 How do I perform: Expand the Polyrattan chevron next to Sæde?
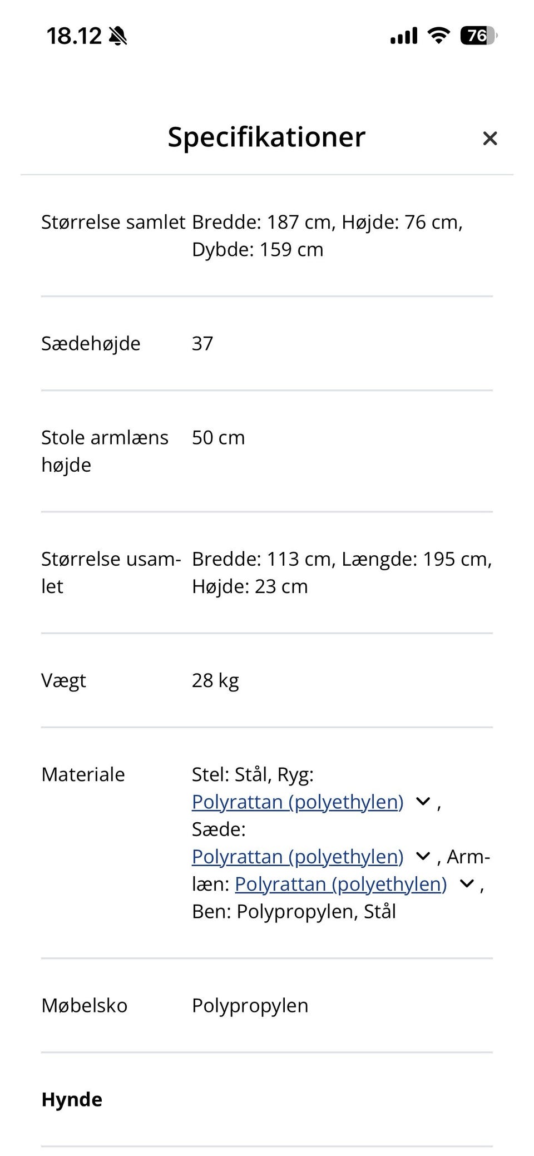tap(422, 856)
